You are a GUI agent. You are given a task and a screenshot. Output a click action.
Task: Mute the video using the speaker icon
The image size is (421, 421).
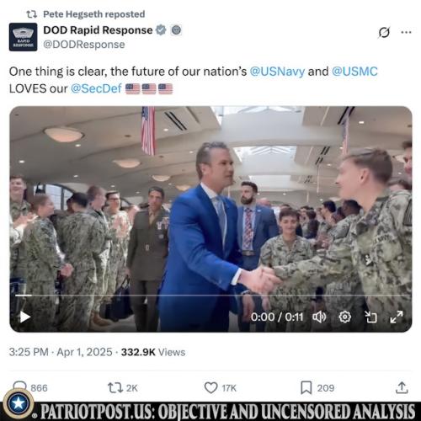pyautogui.click(x=319, y=317)
